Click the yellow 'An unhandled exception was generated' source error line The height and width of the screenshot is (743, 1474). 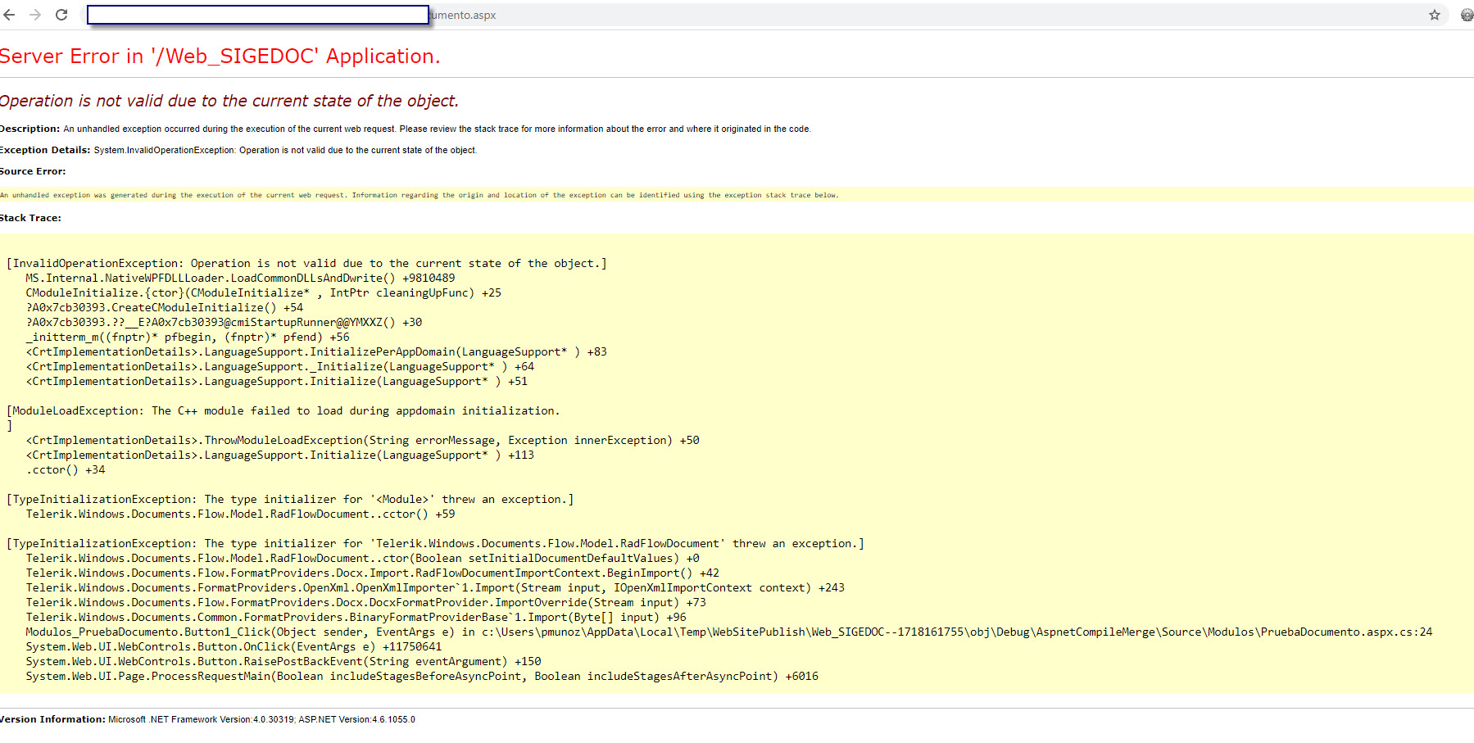click(x=419, y=195)
